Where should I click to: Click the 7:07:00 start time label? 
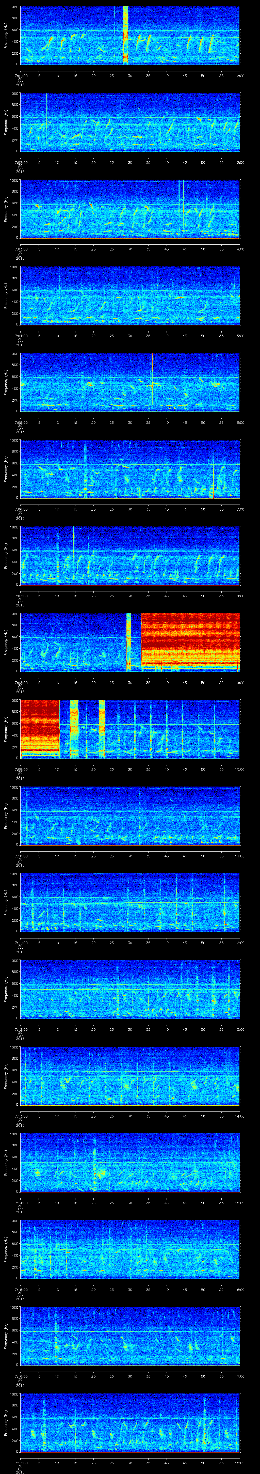[21, 596]
